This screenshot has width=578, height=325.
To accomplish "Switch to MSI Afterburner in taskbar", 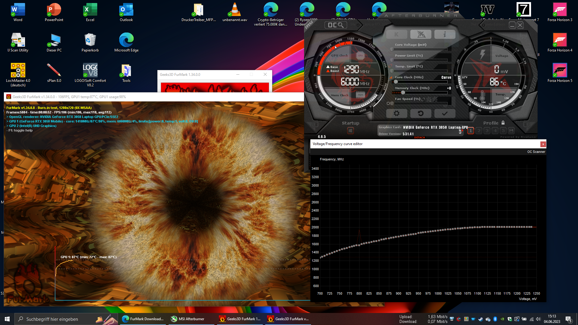I will click(x=191, y=319).
